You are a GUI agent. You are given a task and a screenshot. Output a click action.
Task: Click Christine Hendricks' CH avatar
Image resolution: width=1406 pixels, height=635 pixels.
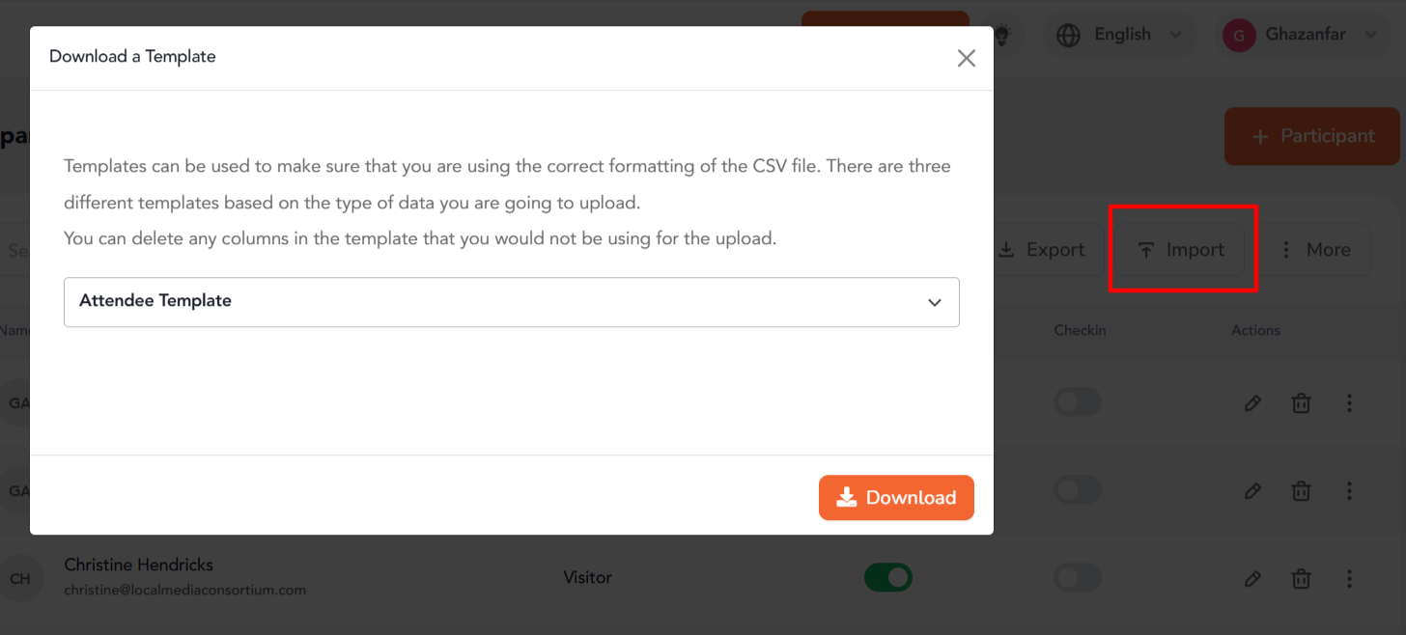point(21,577)
